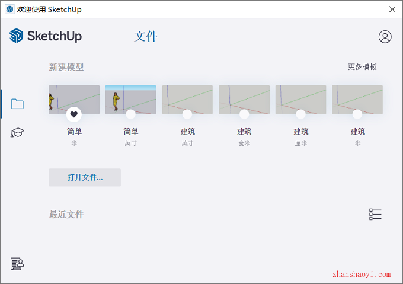
Task: Click the 厘米 unit label
Action: point(300,143)
